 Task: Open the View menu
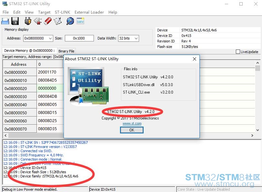click(x=29, y=12)
